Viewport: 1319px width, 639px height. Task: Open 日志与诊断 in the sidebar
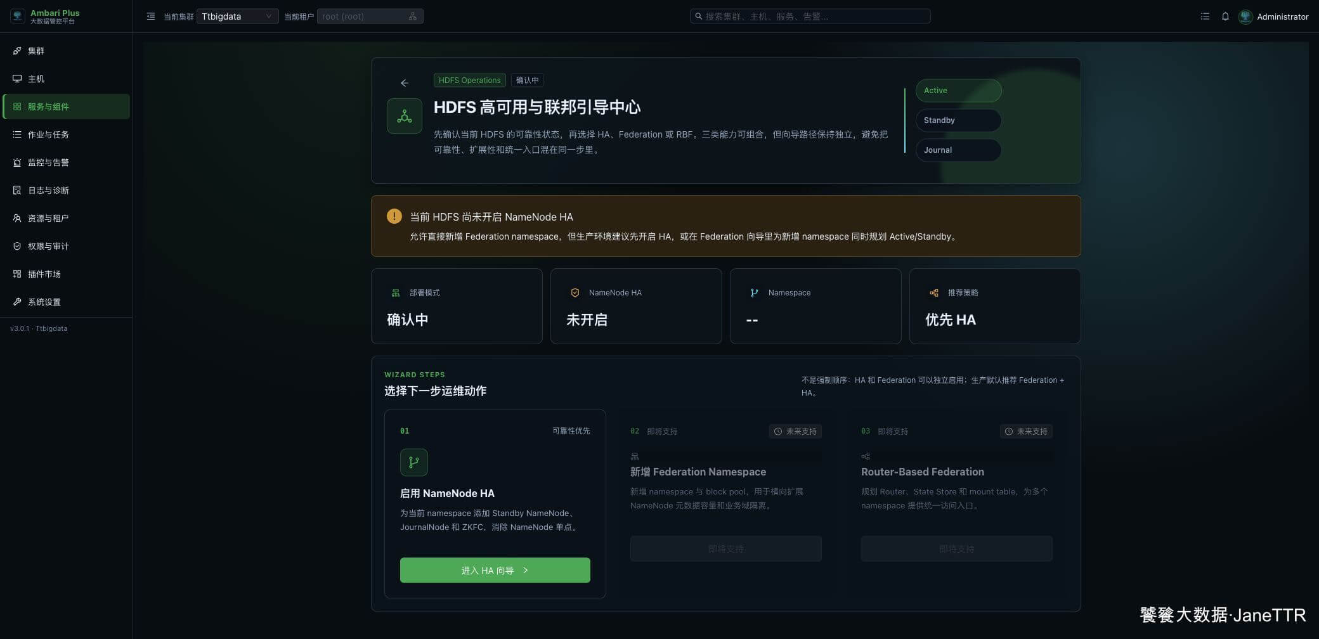point(67,190)
